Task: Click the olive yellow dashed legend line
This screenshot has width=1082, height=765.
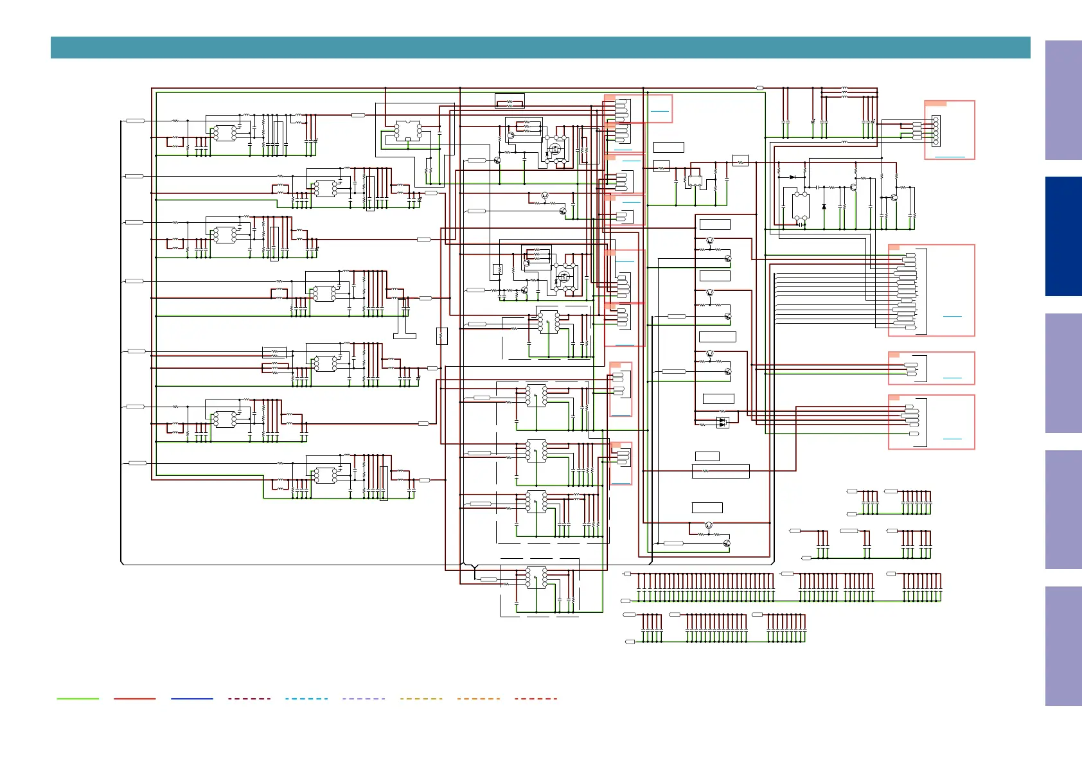Action: tap(421, 698)
